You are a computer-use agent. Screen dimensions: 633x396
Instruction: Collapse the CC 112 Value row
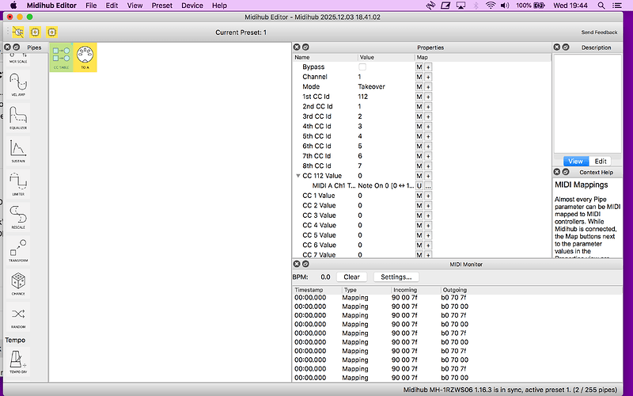298,176
